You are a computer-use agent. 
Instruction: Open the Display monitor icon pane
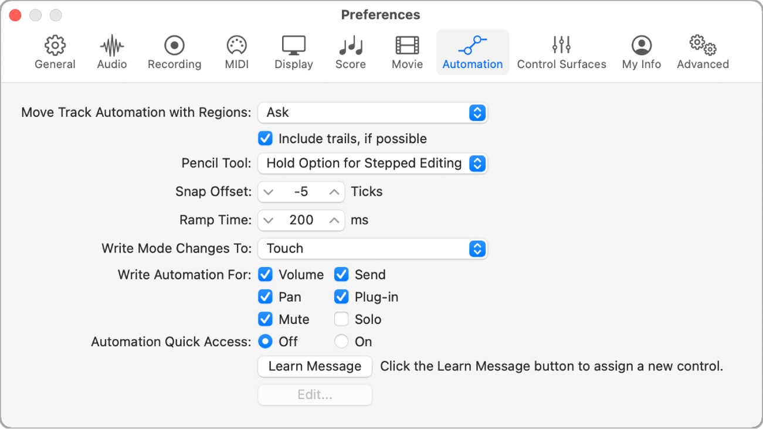(293, 52)
